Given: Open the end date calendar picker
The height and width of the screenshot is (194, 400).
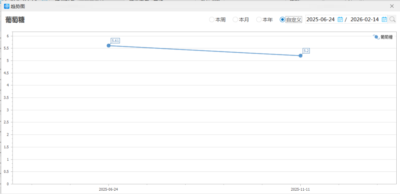Looking at the screenshot, I should pyautogui.click(x=384, y=20).
